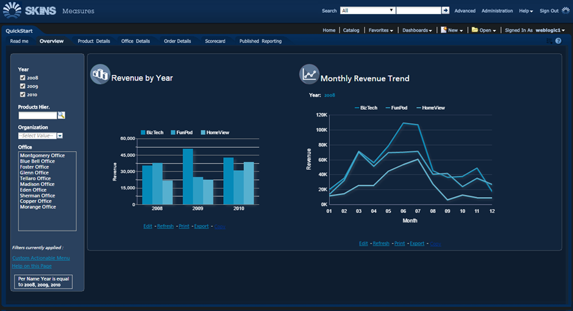Click the Revenue by Year bar chart icon
Screen dimensions: 573x311
[x=100, y=74]
